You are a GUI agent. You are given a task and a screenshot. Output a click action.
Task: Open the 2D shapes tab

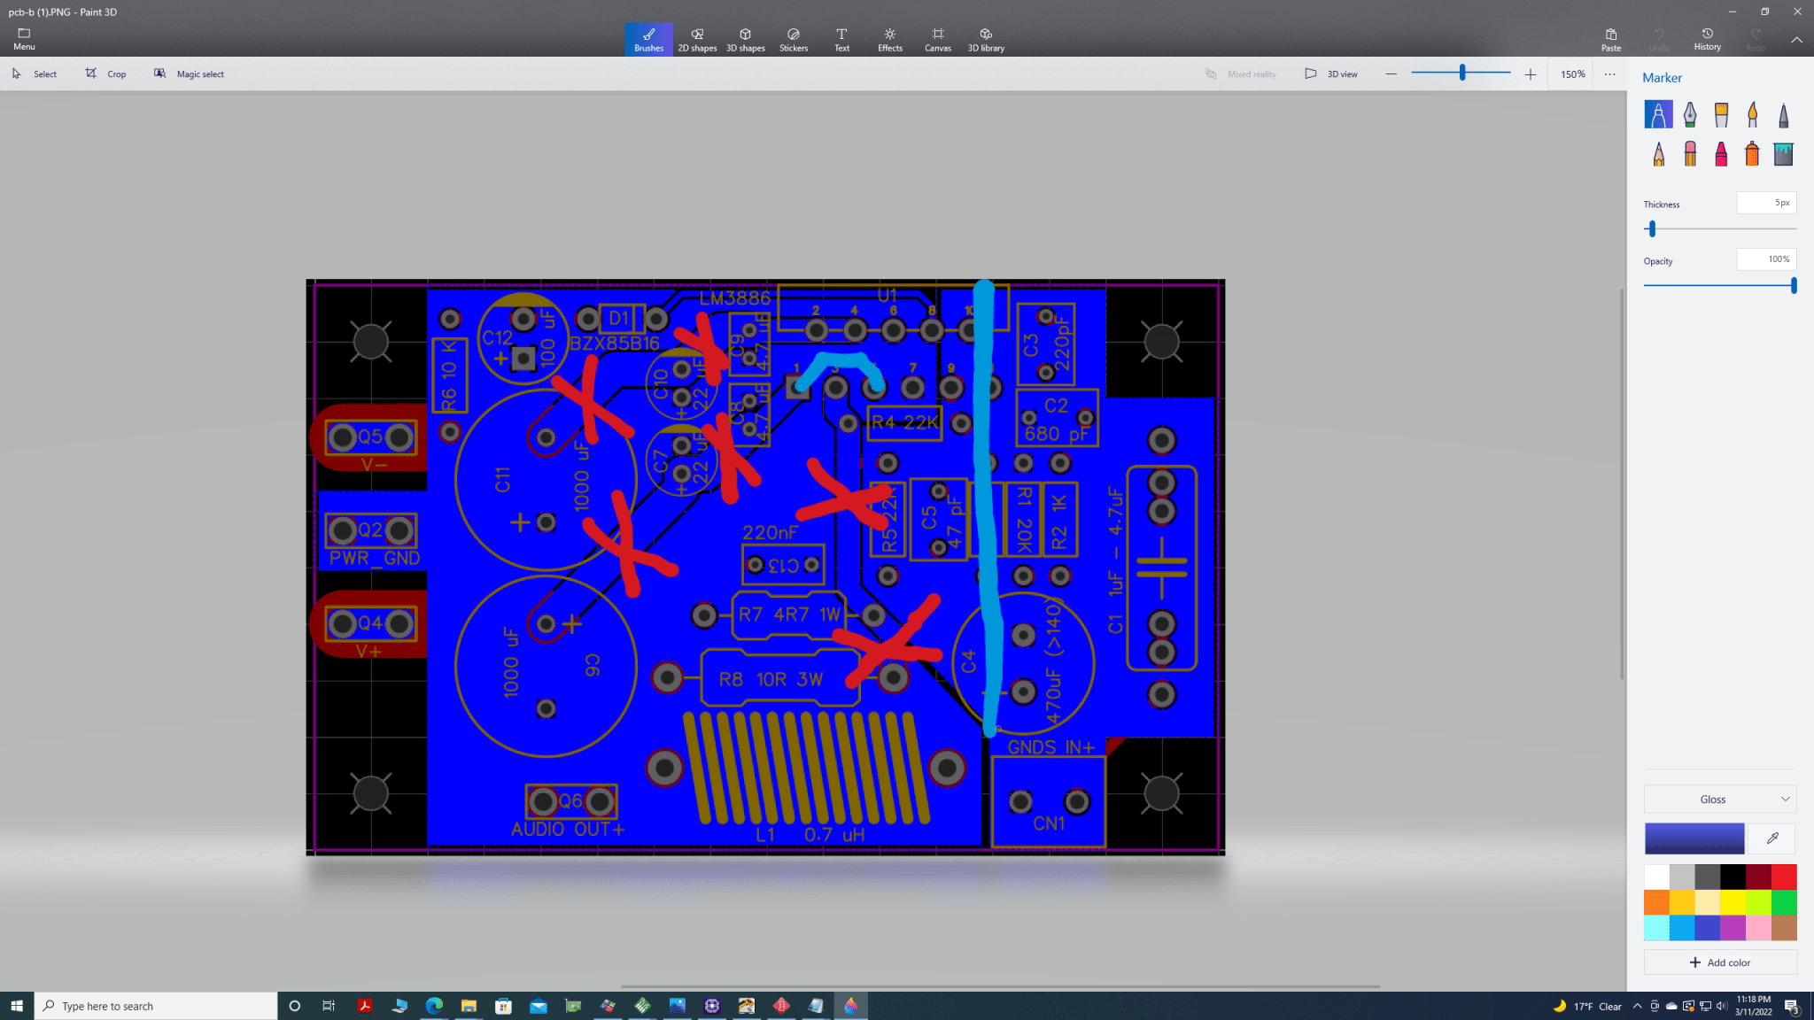click(697, 39)
